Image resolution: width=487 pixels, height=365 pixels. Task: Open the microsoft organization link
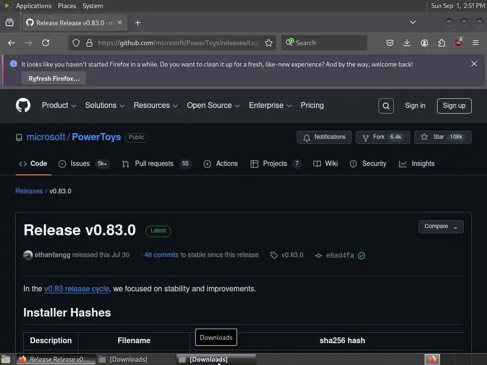(46, 137)
